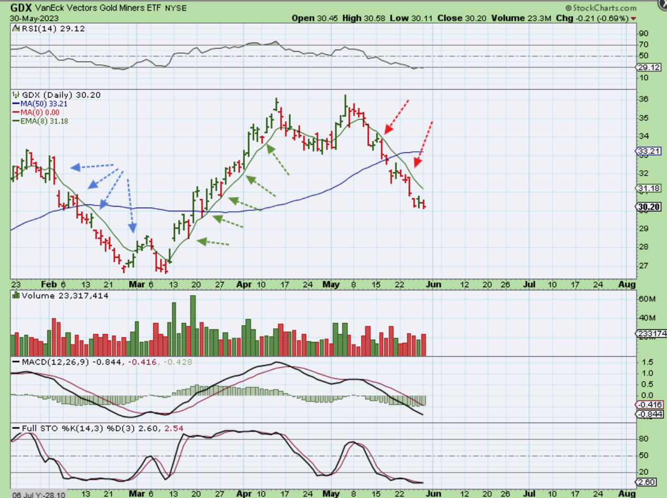Click the StockCharts.com watermark link
667x498 pixels.
[604, 8]
